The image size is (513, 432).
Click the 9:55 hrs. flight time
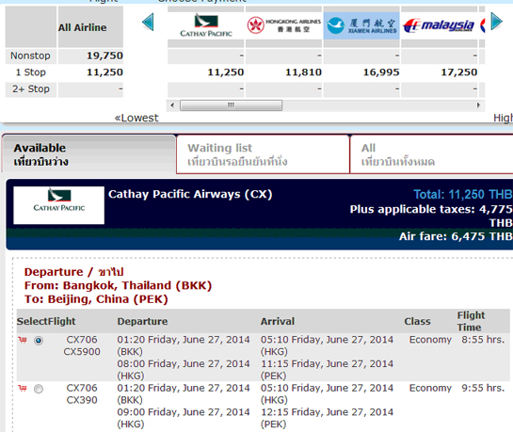click(483, 388)
